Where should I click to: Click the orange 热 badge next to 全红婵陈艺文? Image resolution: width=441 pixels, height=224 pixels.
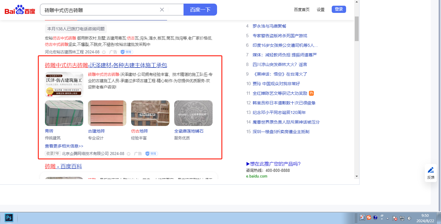pyautogui.click(x=311, y=93)
